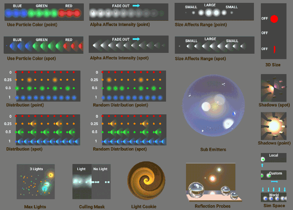
Task: Click the Sub Emitters glass sphere image
Action: [214, 105]
